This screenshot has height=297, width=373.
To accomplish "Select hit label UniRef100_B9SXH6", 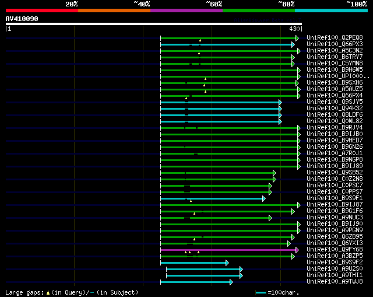I will [x=335, y=83].
